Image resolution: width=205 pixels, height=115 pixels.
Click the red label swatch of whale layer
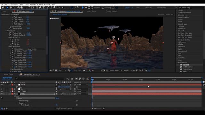[x=12, y=85]
